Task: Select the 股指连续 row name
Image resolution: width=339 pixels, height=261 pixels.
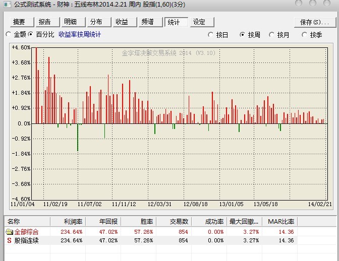Action: (x=26, y=240)
